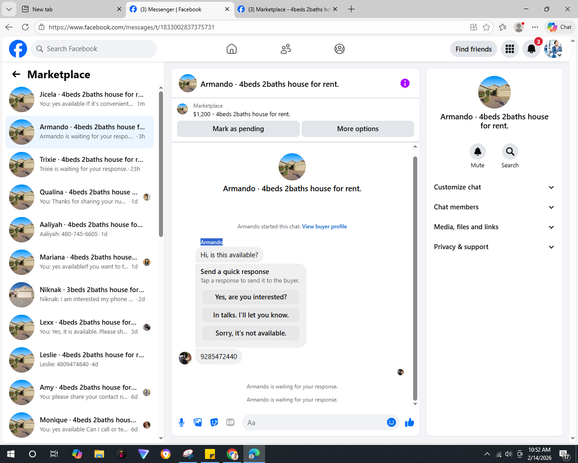578x463 pixels.
Task: Open Windows Start menu
Action: pos(11,454)
